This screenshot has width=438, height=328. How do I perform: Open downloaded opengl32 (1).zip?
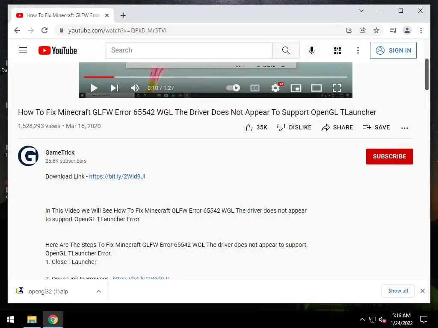click(x=48, y=291)
